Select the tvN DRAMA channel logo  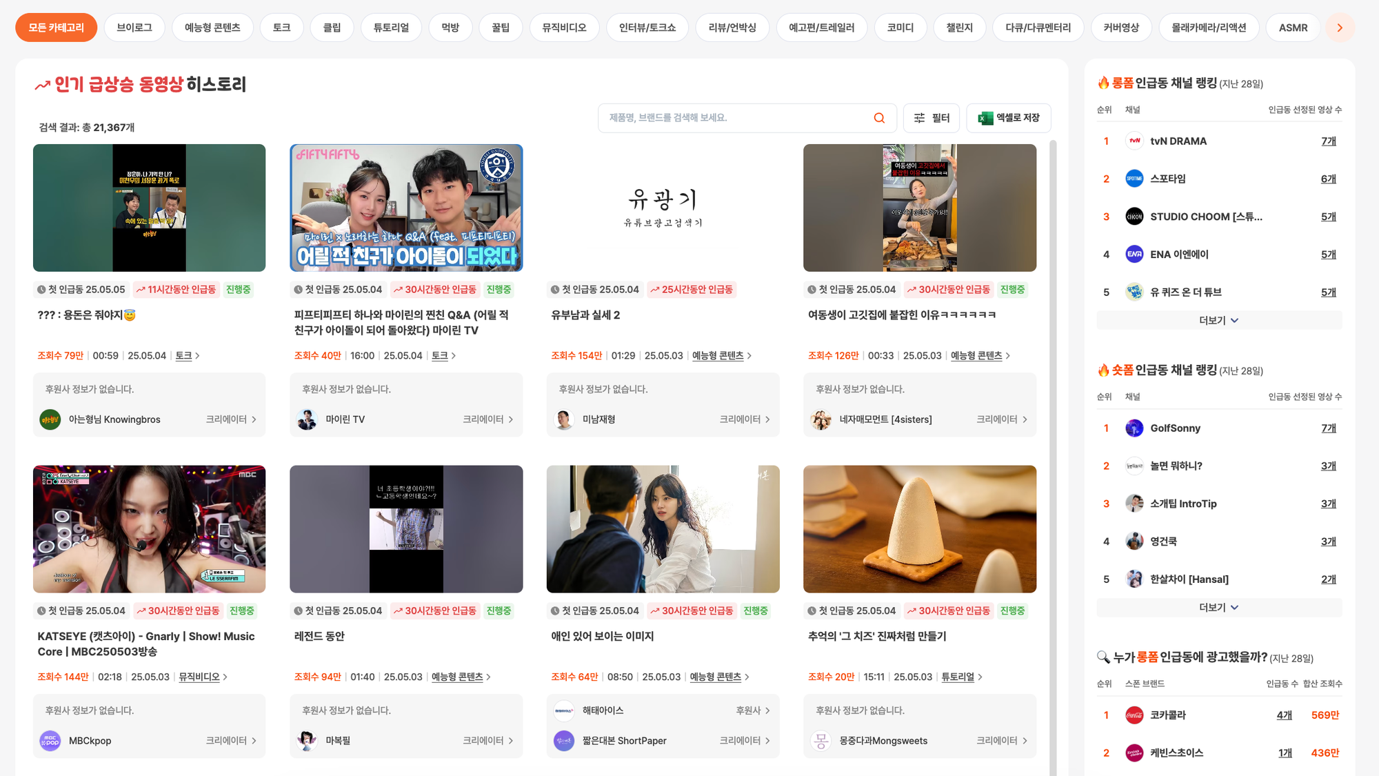click(1134, 141)
